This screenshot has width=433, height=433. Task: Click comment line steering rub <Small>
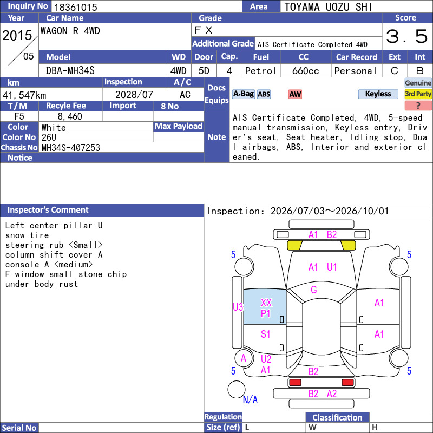point(54,245)
